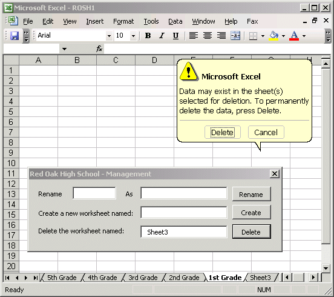Screen dimensions: 334x297
Task: Click Merge and Center icon
Action: tap(235, 36)
